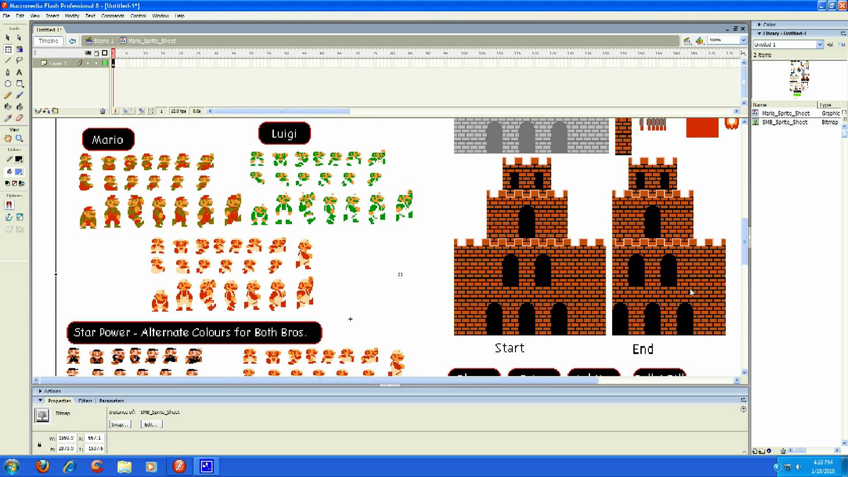Switch to the Filters tab
This screenshot has height=477, width=848.
coord(85,401)
